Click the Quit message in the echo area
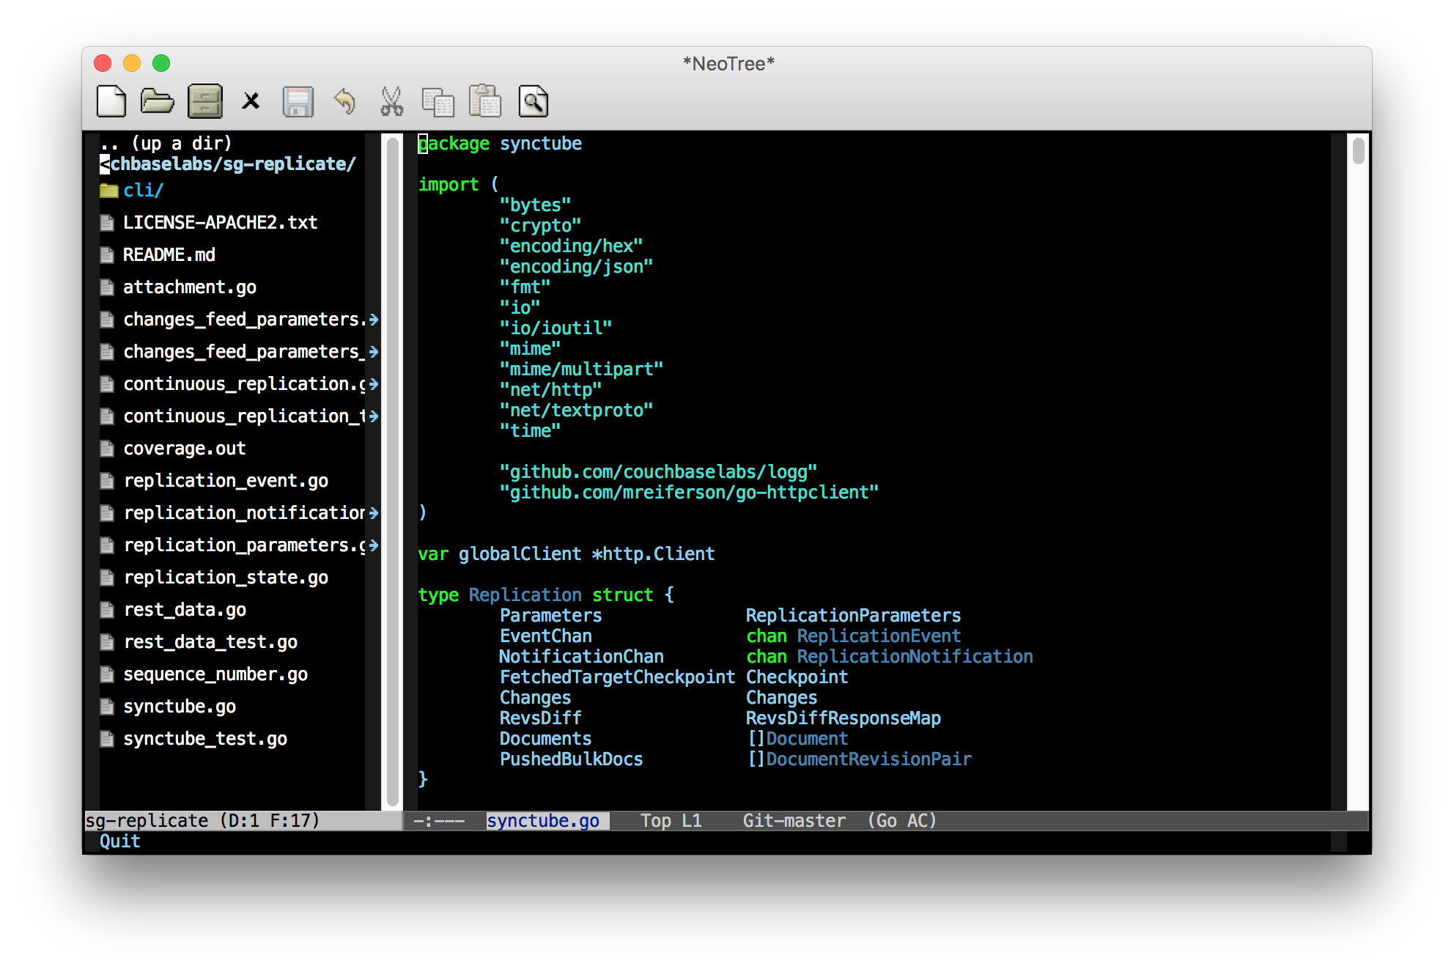This screenshot has width=1454, height=972. point(119,842)
